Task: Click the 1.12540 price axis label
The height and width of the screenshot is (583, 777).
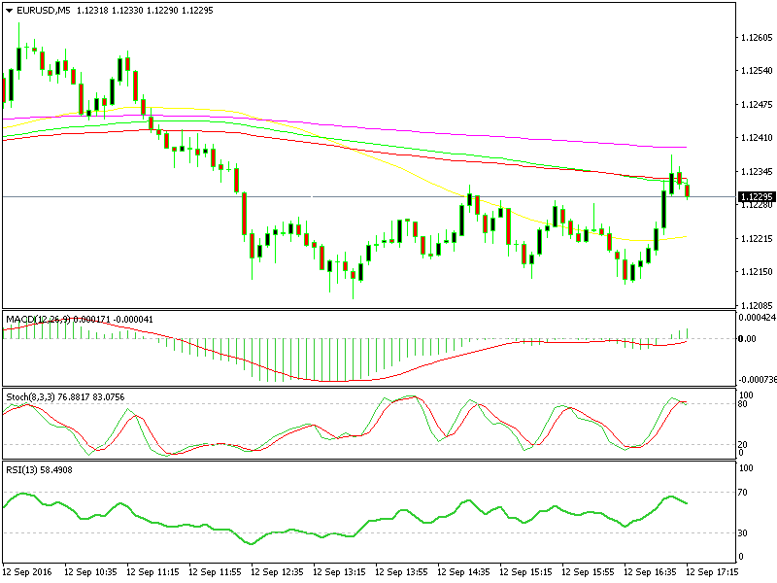Action: point(757,71)
